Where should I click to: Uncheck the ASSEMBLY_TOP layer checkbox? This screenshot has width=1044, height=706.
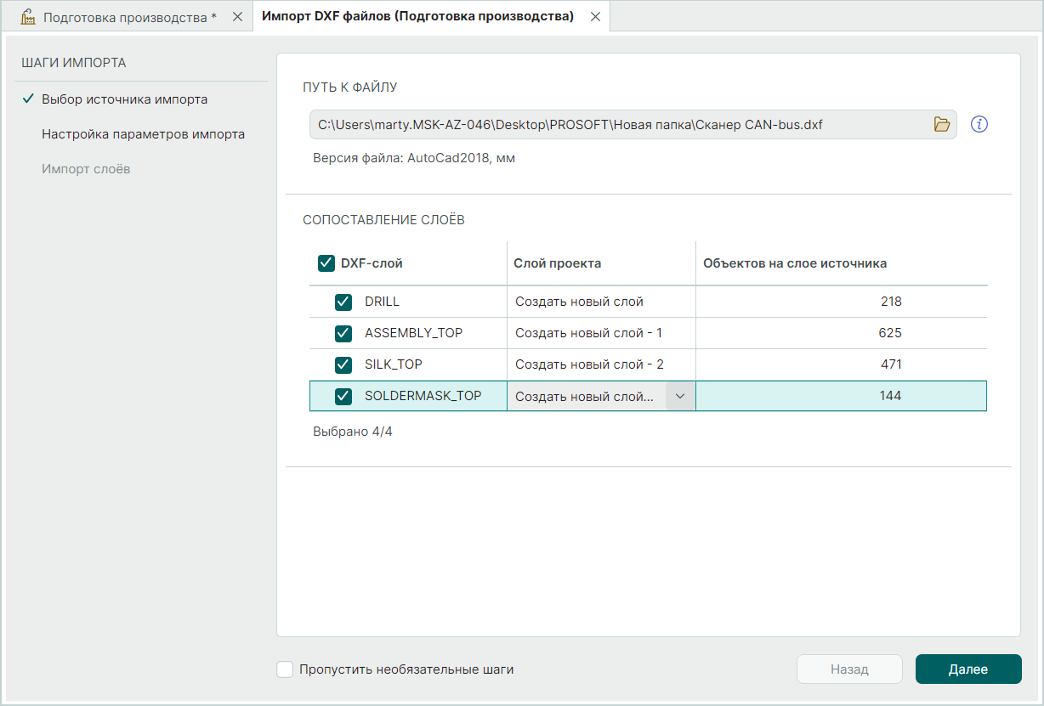pyautogui.click(x=343, y=333)
